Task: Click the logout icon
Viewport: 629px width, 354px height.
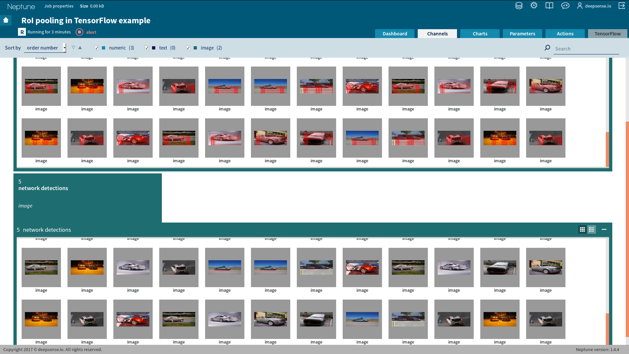Action: 621,6
